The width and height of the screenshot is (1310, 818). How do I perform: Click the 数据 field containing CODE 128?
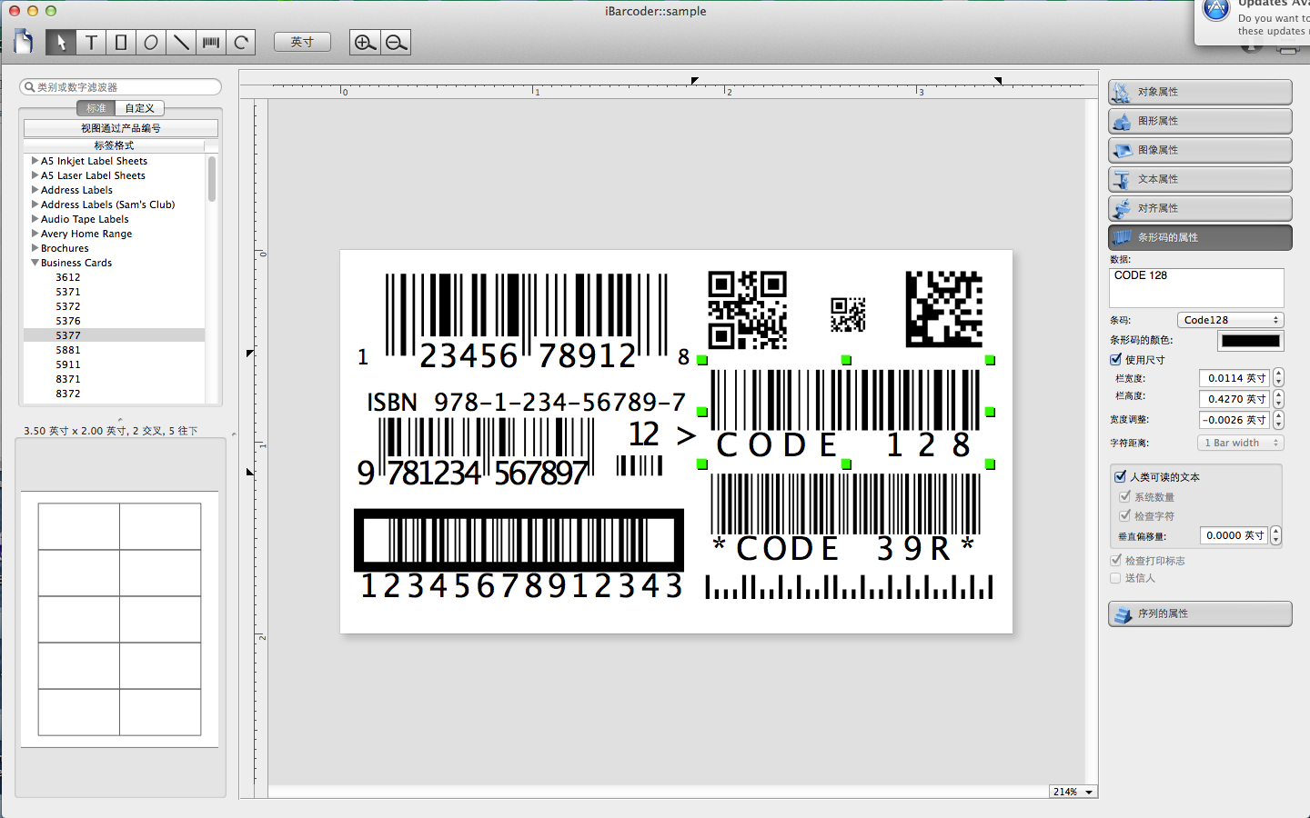coord(1196,287)
